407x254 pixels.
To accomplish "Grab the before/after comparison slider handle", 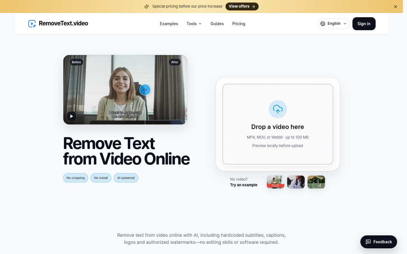I will coord(145,90).
